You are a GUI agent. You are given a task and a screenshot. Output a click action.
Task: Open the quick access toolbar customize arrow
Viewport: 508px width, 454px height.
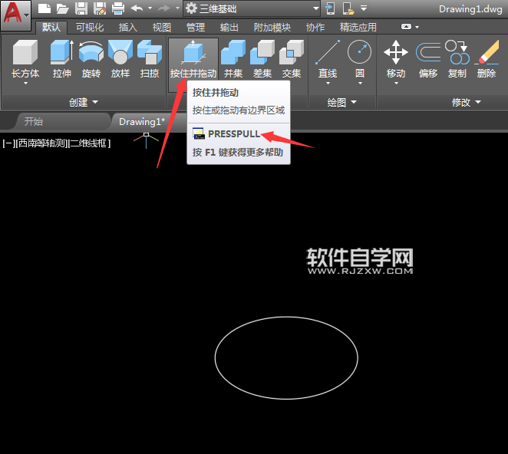click(x=364, y=8)
